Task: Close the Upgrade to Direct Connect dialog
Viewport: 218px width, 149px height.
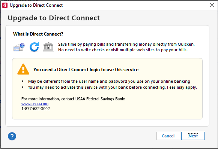Action: 212,5
